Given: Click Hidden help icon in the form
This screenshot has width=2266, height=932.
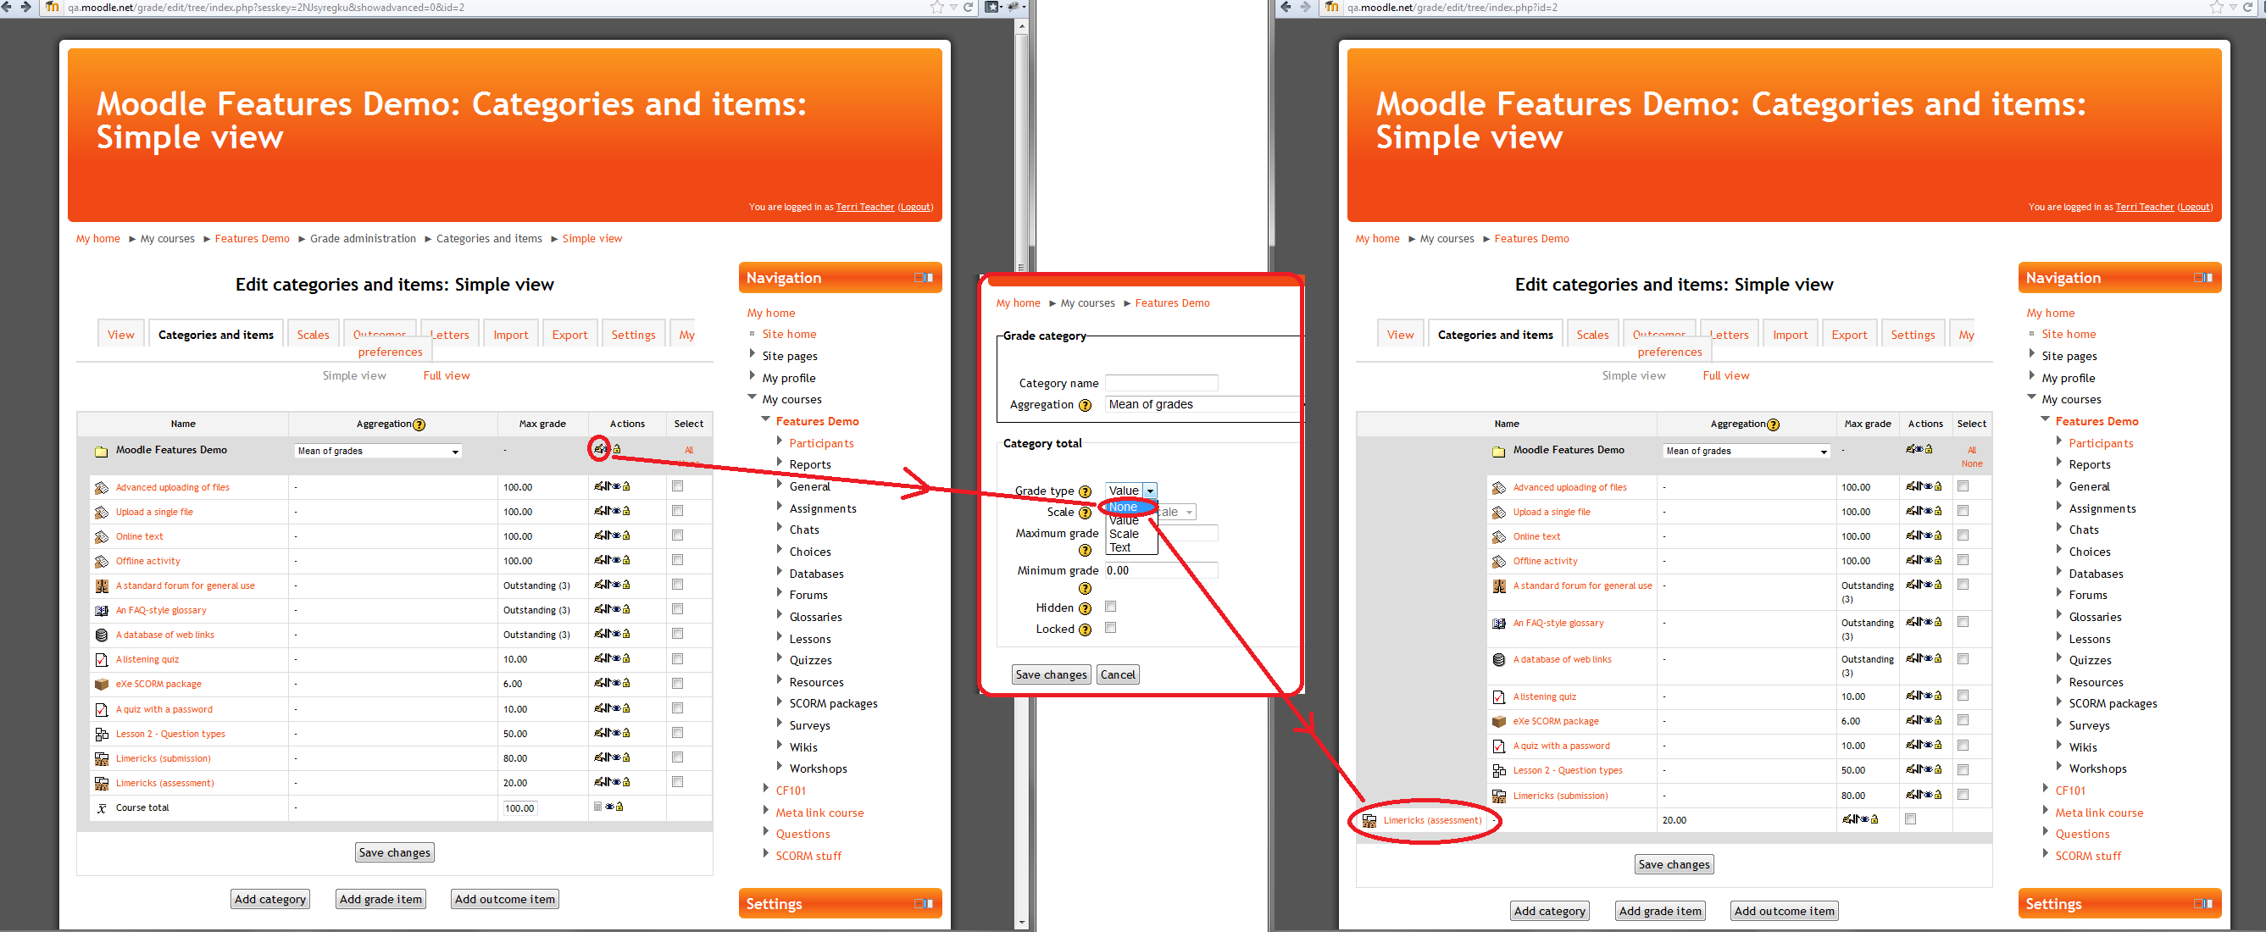Looking at the screenshot, I should tap(1086, 609).
